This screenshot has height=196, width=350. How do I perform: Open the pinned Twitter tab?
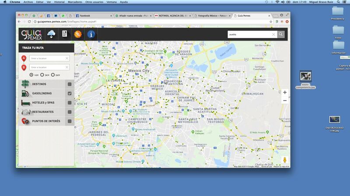click(56, 16)
